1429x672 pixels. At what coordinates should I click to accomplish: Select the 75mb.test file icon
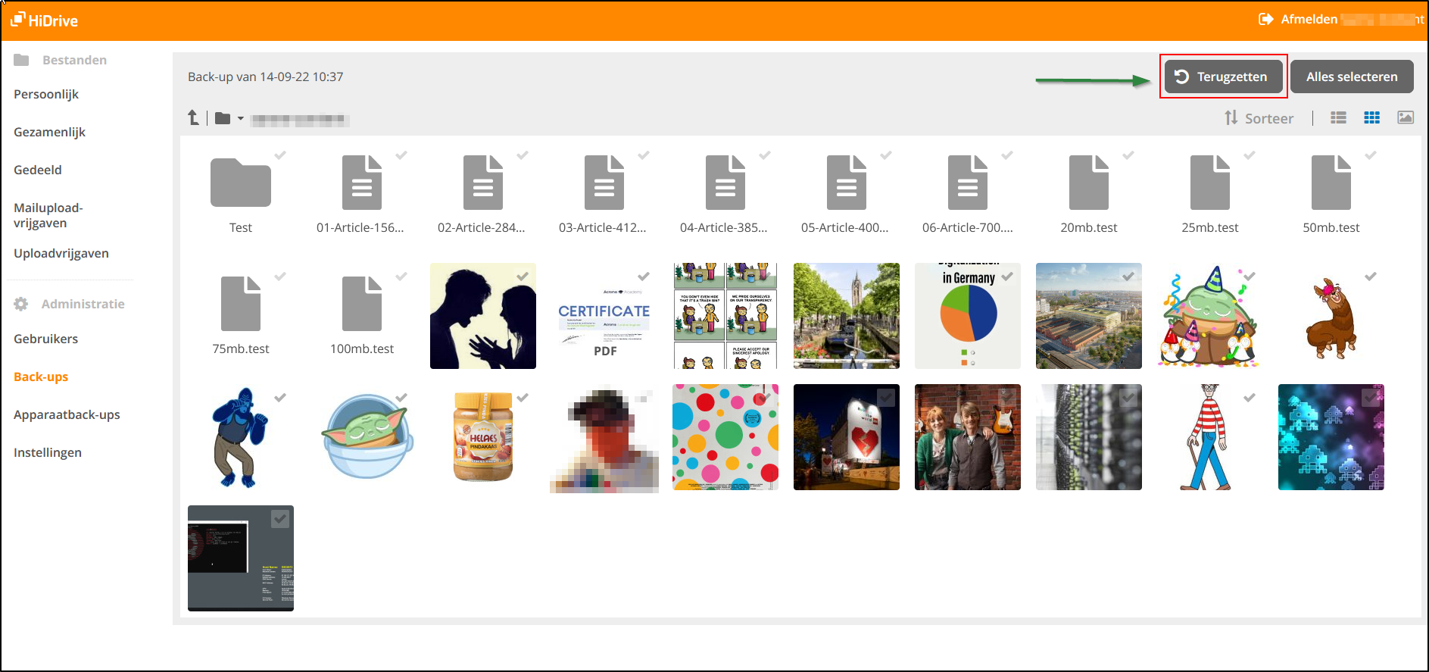point(241,304)
